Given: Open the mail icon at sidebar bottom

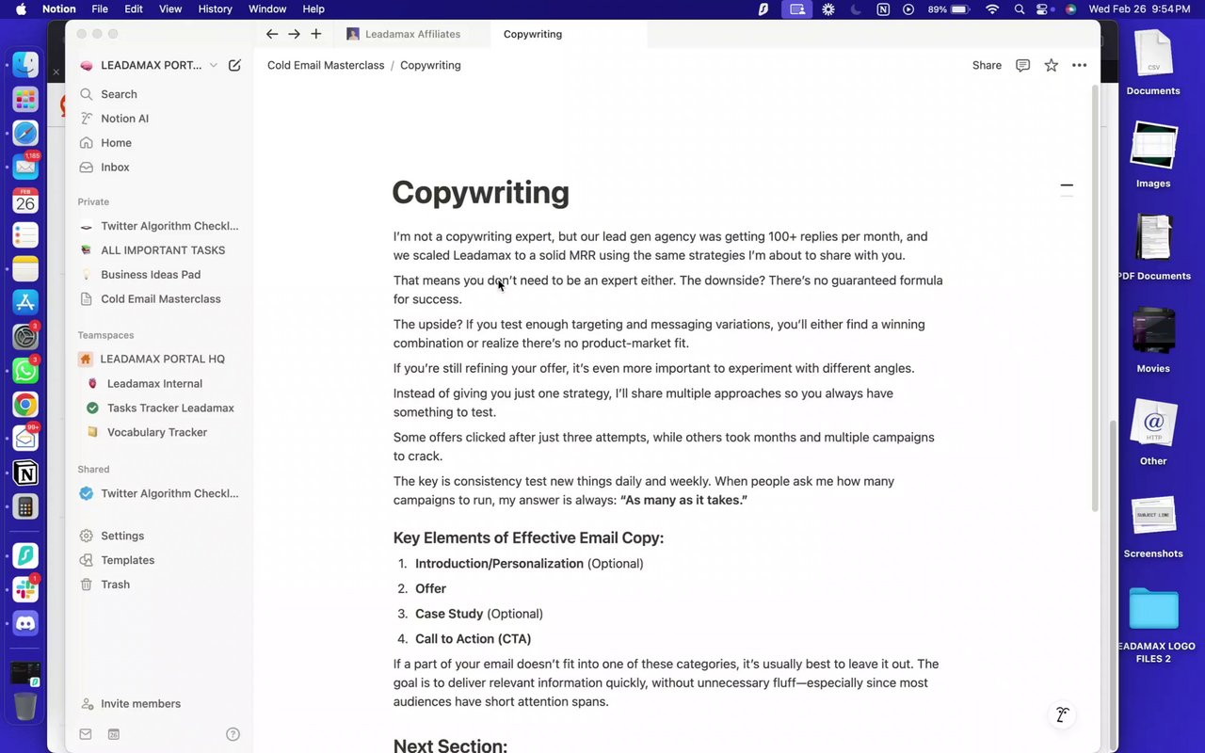Looking at the screenshot, I should [x=86, y=734].
